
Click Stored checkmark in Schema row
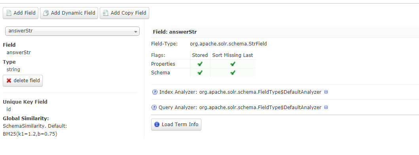click(x=200, y=72)
